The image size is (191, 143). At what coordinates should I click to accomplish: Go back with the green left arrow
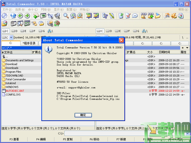coord(20,16)
